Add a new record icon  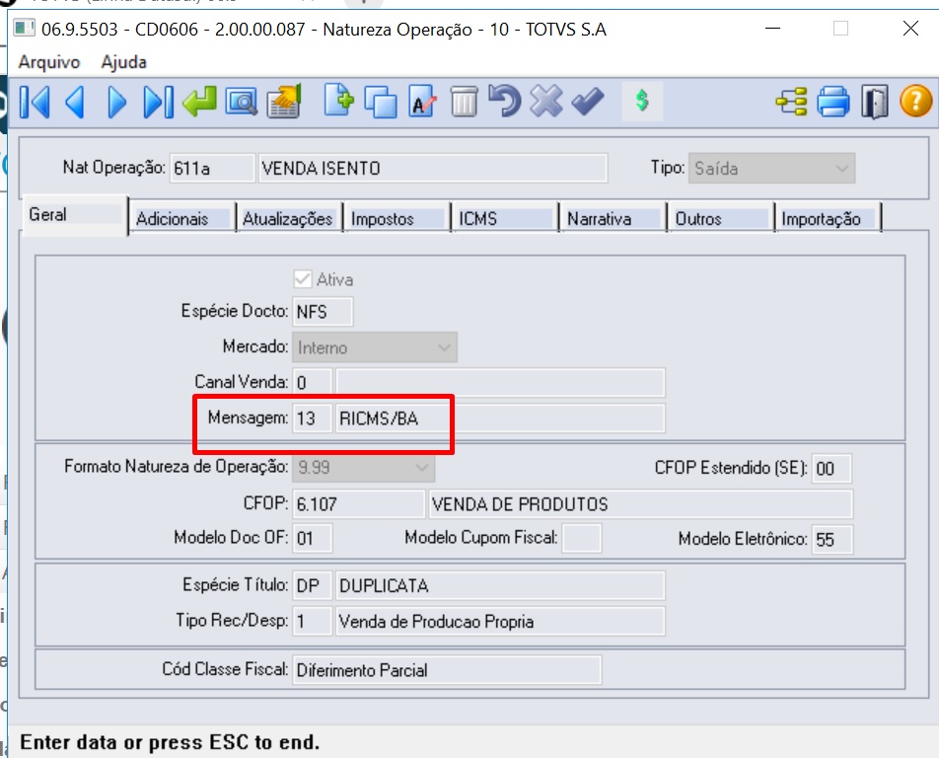tap(339, 101)
